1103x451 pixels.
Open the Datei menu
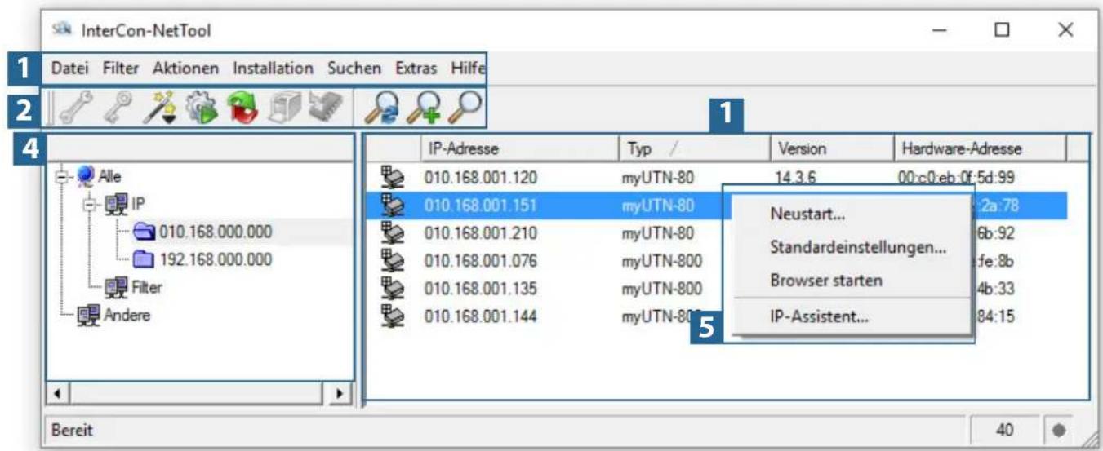point(70,69)
